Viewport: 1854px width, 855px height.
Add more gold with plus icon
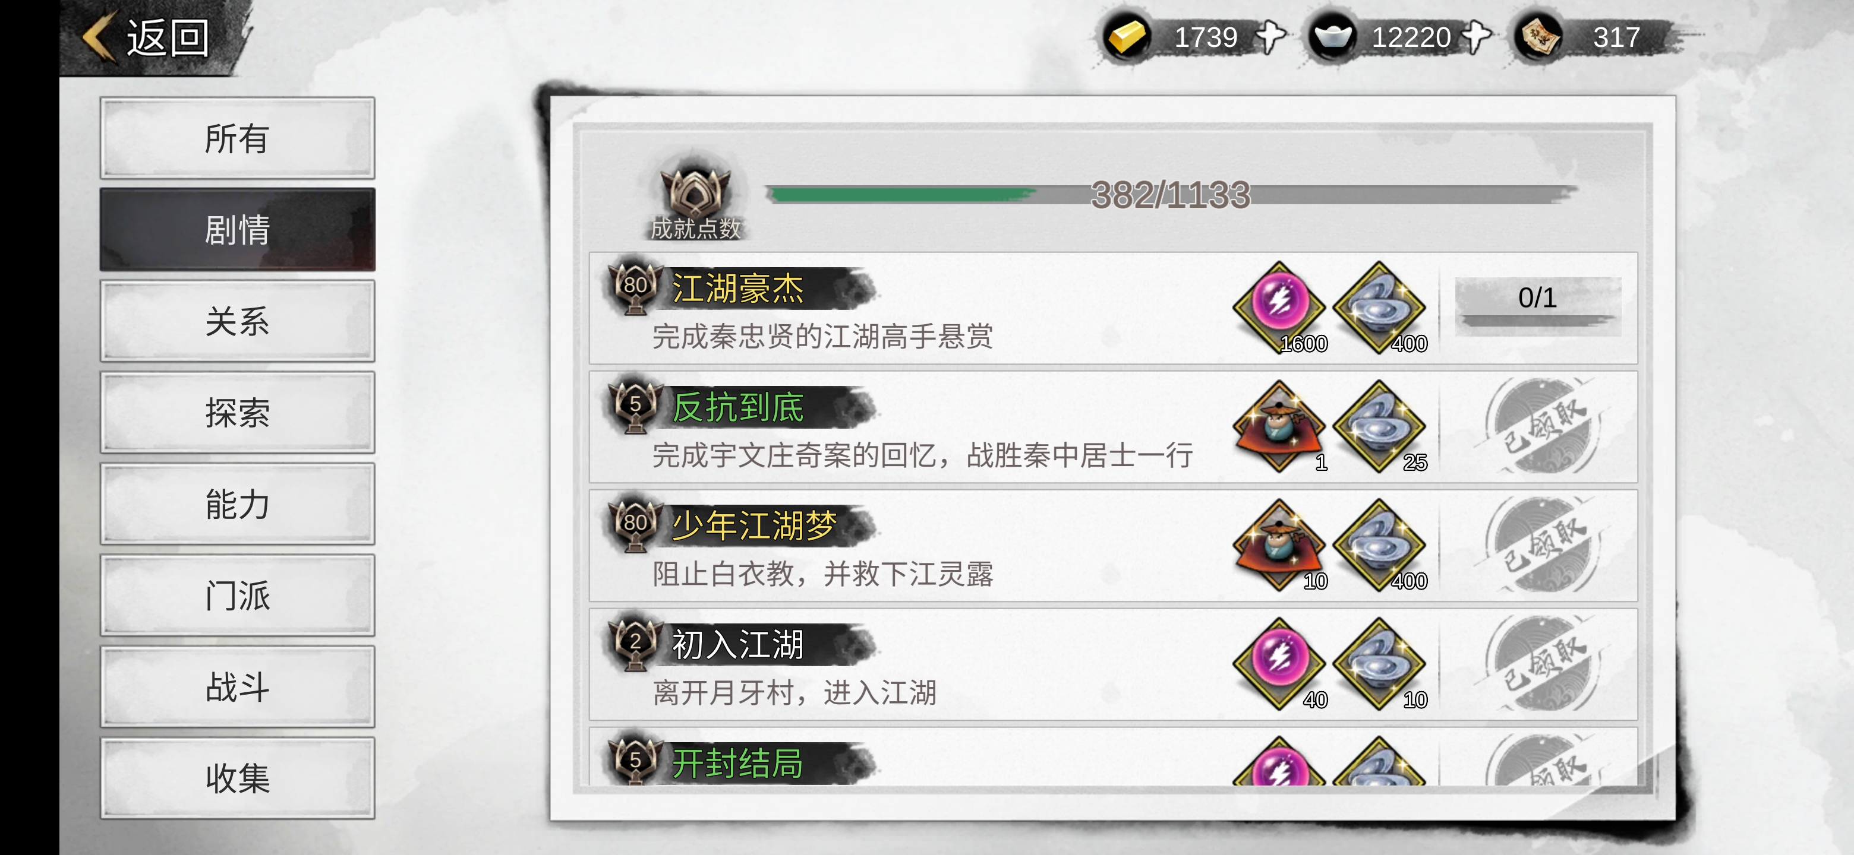click(x=1270, y=37)
